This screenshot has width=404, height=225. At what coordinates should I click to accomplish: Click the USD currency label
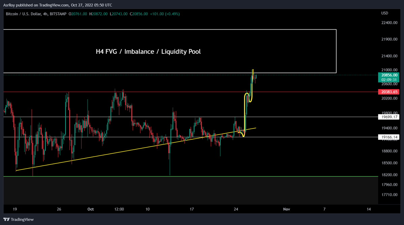coord(384,13)
